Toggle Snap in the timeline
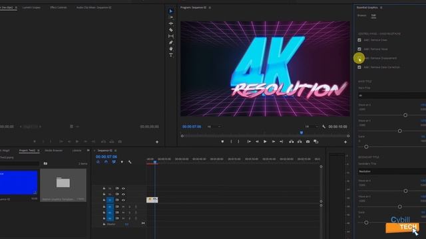This screenshot has width=426, height=239. pos(106,162)
